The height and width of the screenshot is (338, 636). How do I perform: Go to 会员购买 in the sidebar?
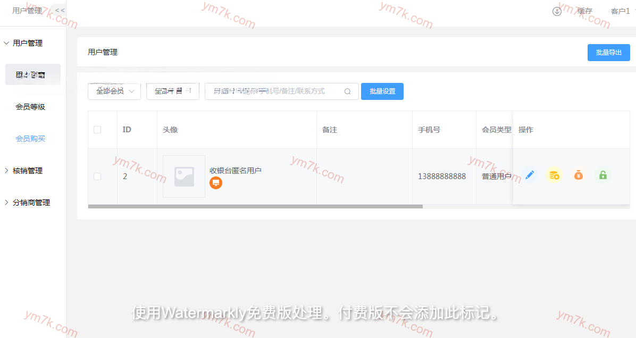click(x=30, y=139)
